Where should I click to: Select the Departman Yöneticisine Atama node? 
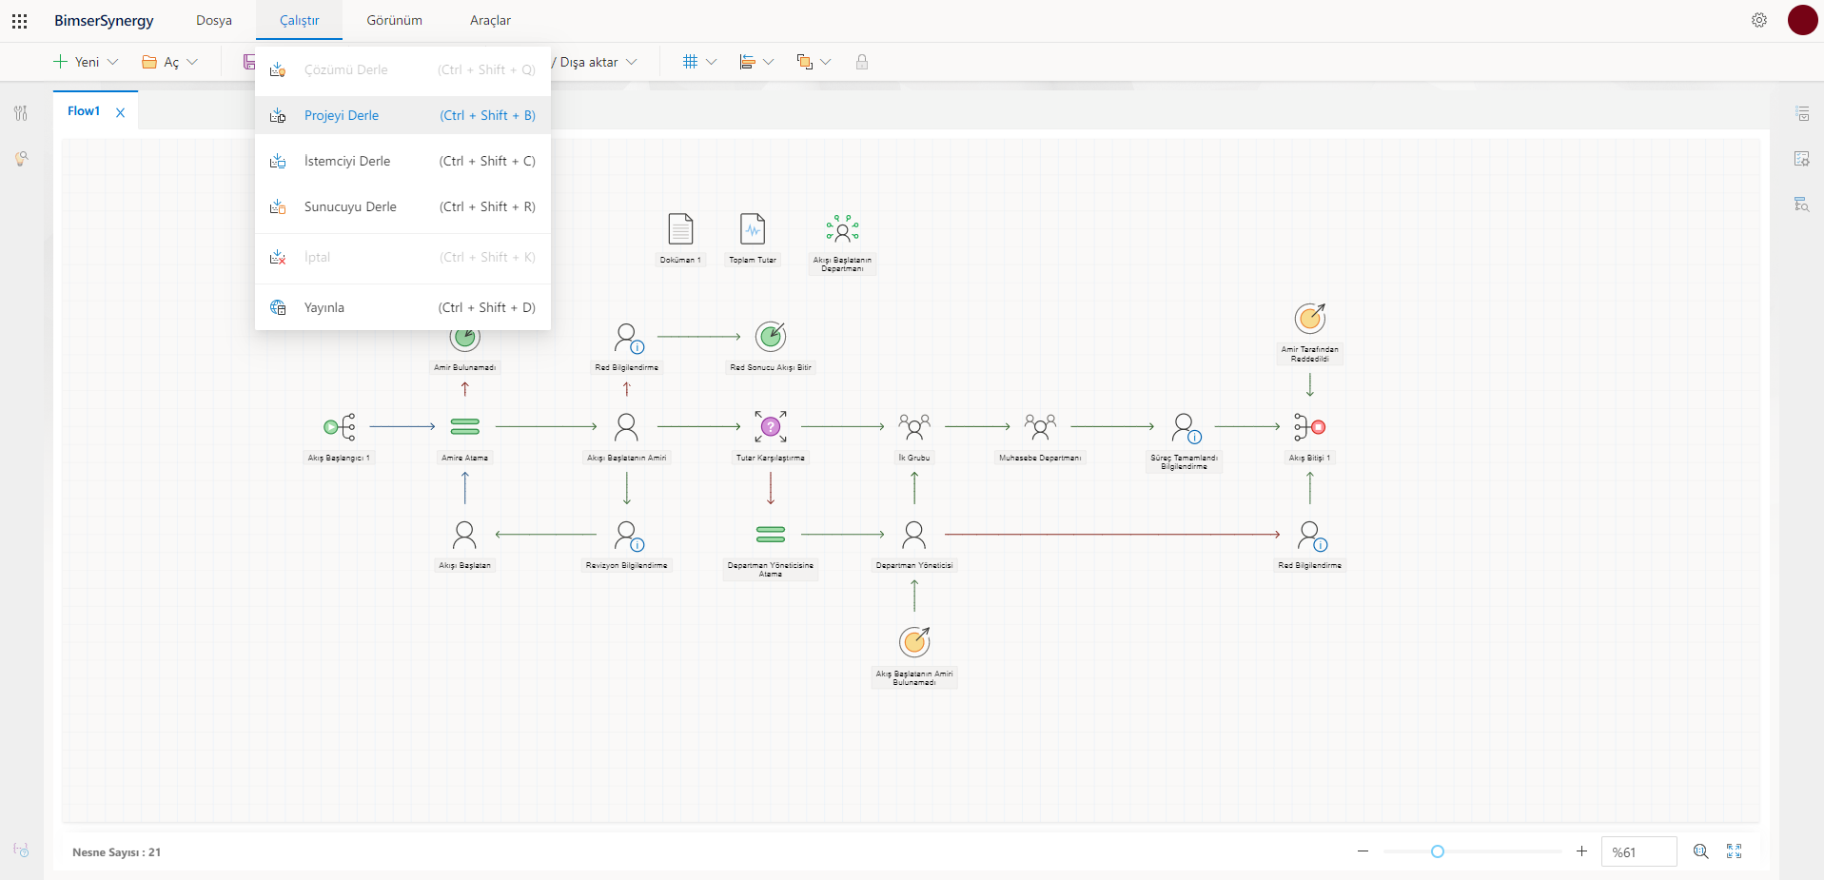pyautogui.click(x=771, y=535)
